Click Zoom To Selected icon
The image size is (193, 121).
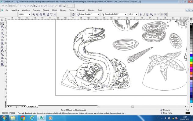[x=41, y=14]
